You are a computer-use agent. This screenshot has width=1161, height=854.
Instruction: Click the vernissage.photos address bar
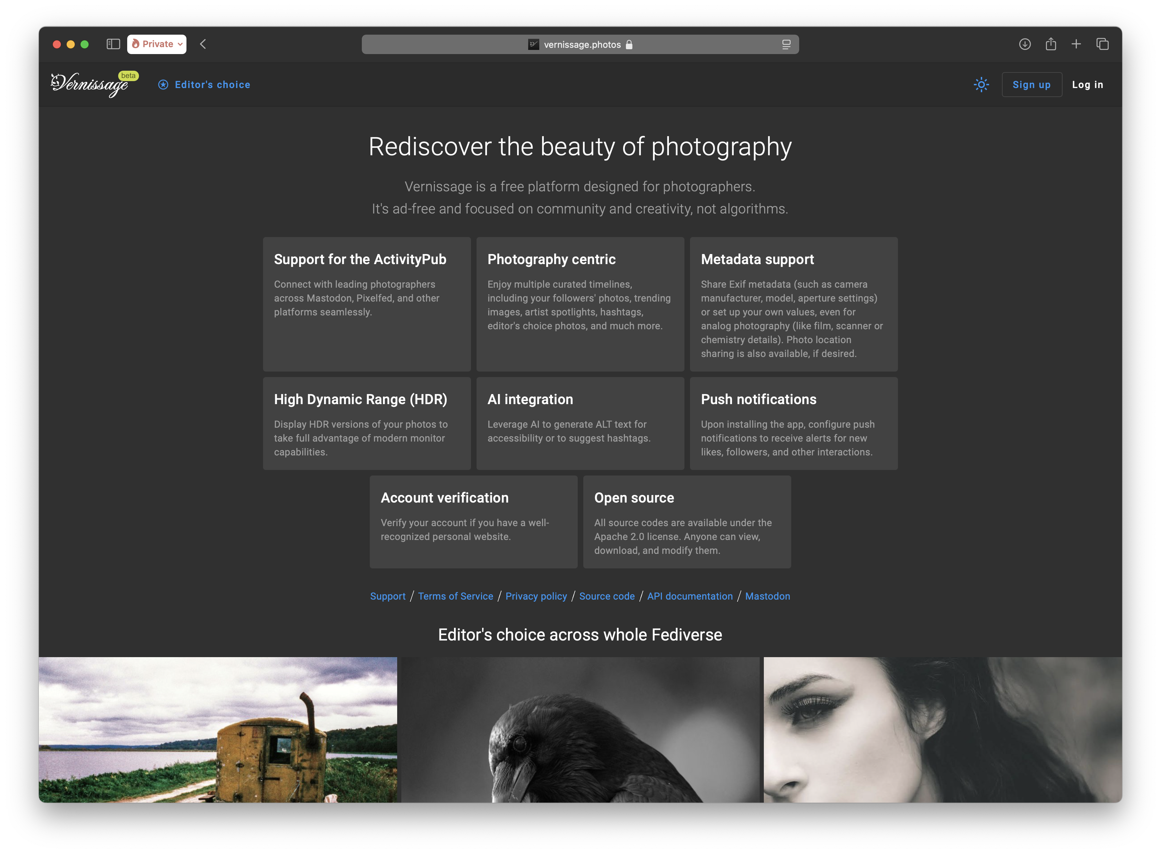pos(580,44)
